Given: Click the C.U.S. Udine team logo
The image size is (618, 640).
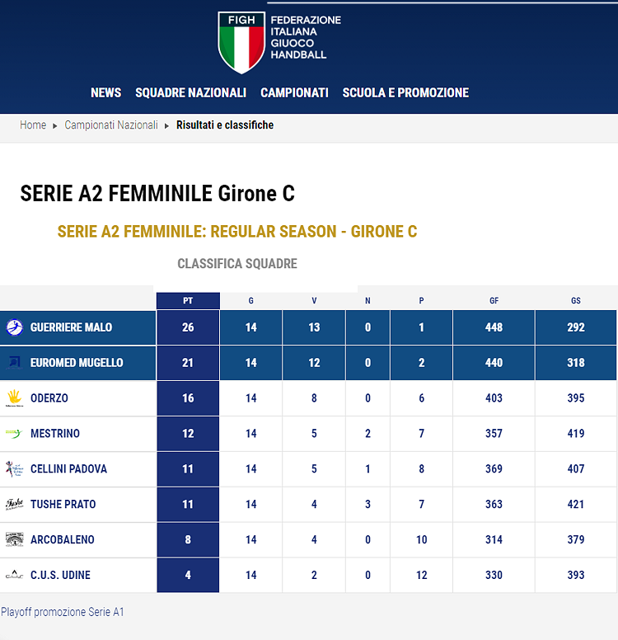Looking at the screenshot, I should (x=15, y=575).
